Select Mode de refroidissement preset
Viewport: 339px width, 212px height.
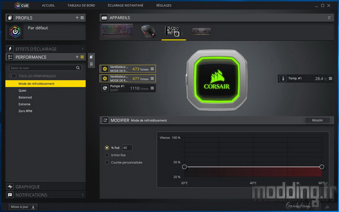click(45, 84)
